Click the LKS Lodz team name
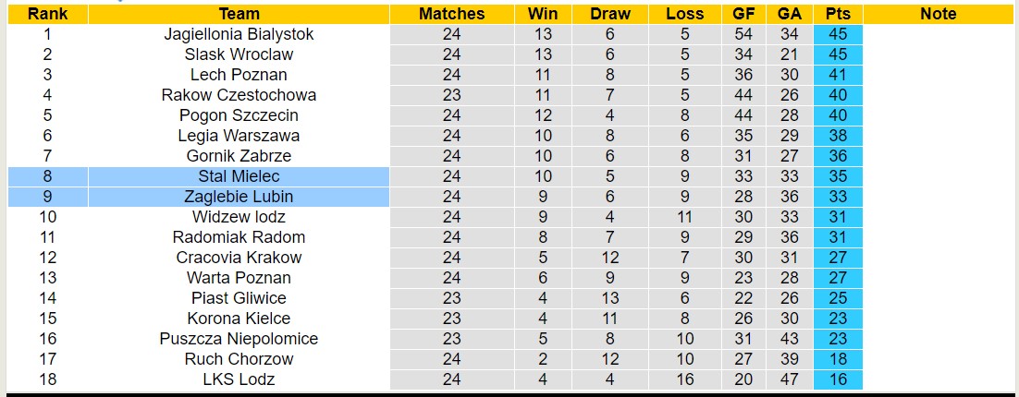The height and width of the screenshot is (397, 1019). (239, 379)
